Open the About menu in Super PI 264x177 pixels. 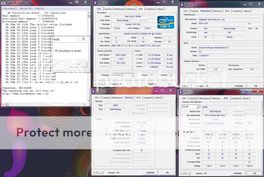pyautogui.click(x=26, y=9)
